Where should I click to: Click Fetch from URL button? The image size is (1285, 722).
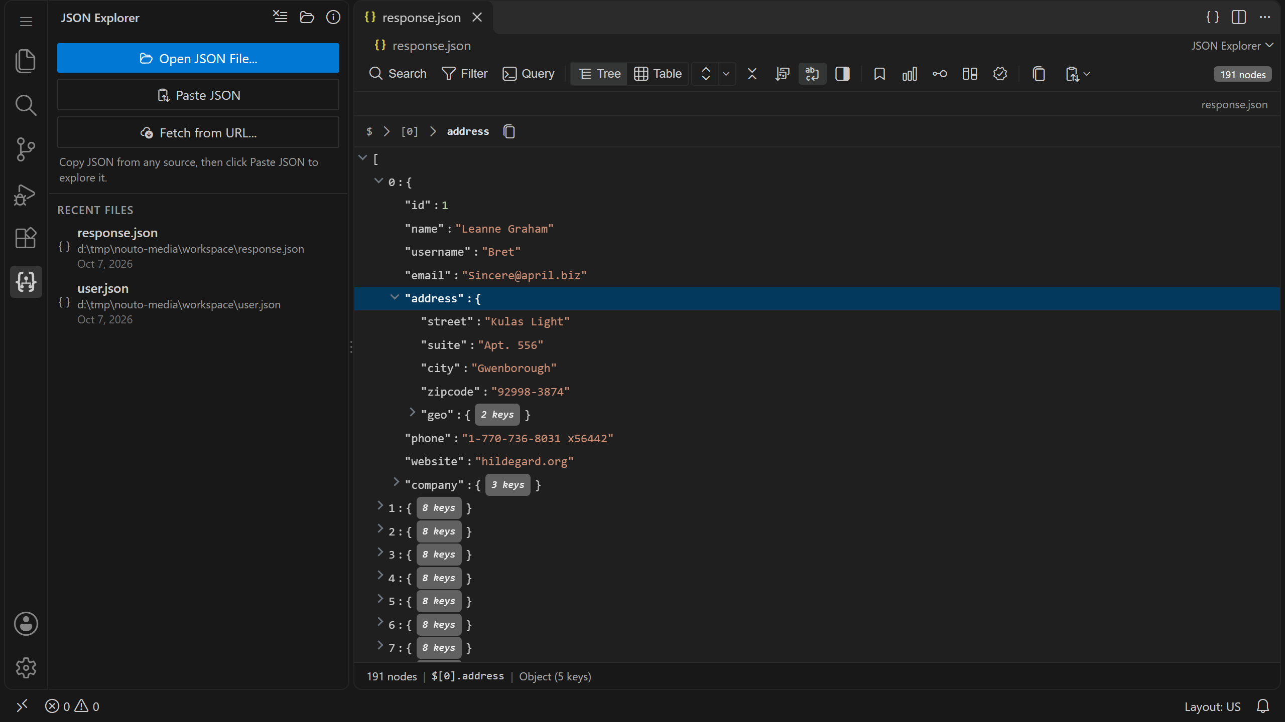coord(198,132)
